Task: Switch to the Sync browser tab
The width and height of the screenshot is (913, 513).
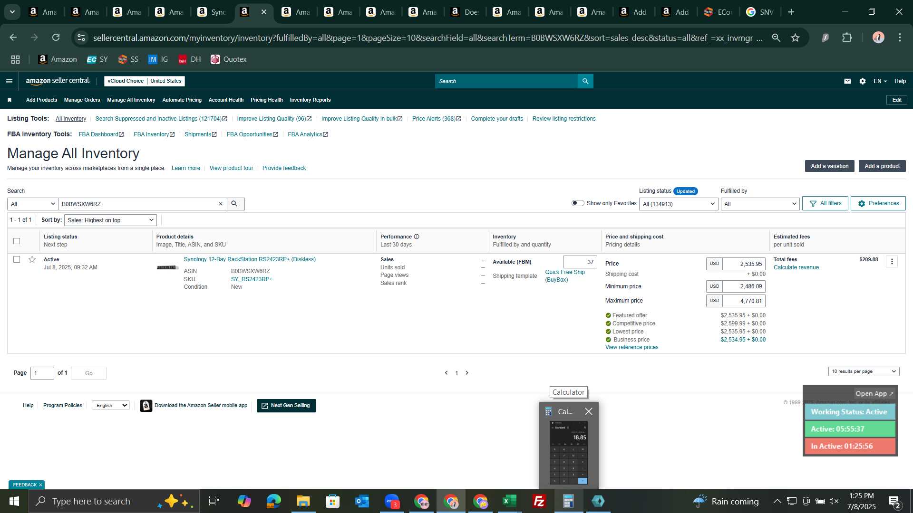Action: [x=212, y=12]
